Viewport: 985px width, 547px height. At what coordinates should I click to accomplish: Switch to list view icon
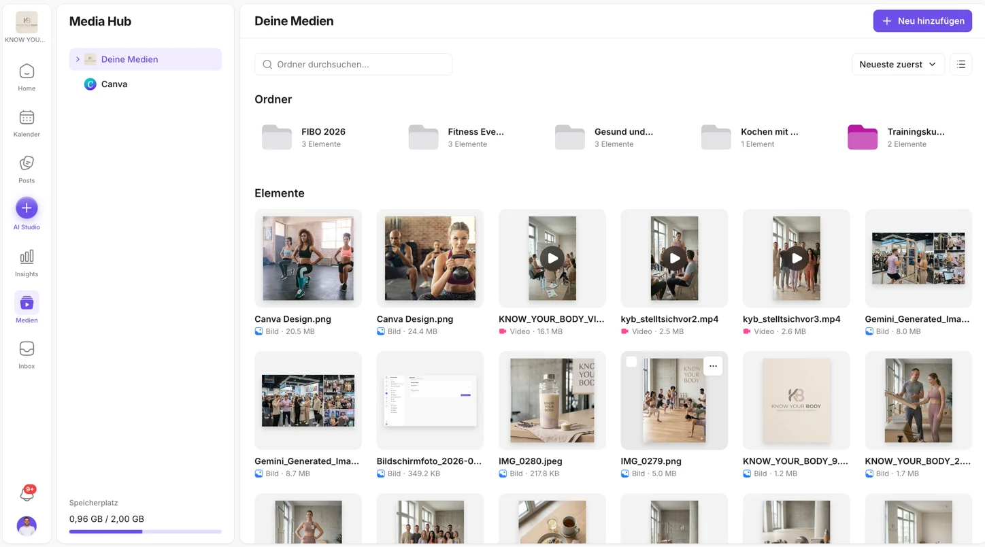coord(961,64)
